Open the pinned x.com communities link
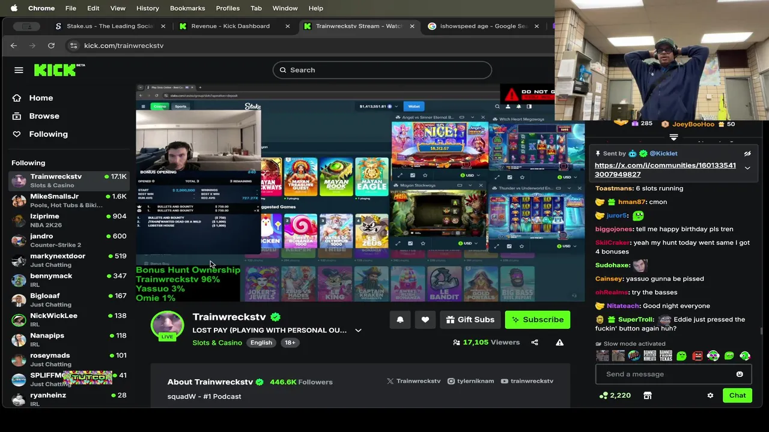The width and height of the screenshot is (769, 432). click(665, 170)
